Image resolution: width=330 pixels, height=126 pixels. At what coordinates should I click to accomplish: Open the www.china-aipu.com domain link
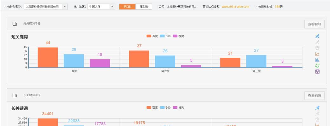[x=235, y=7]
